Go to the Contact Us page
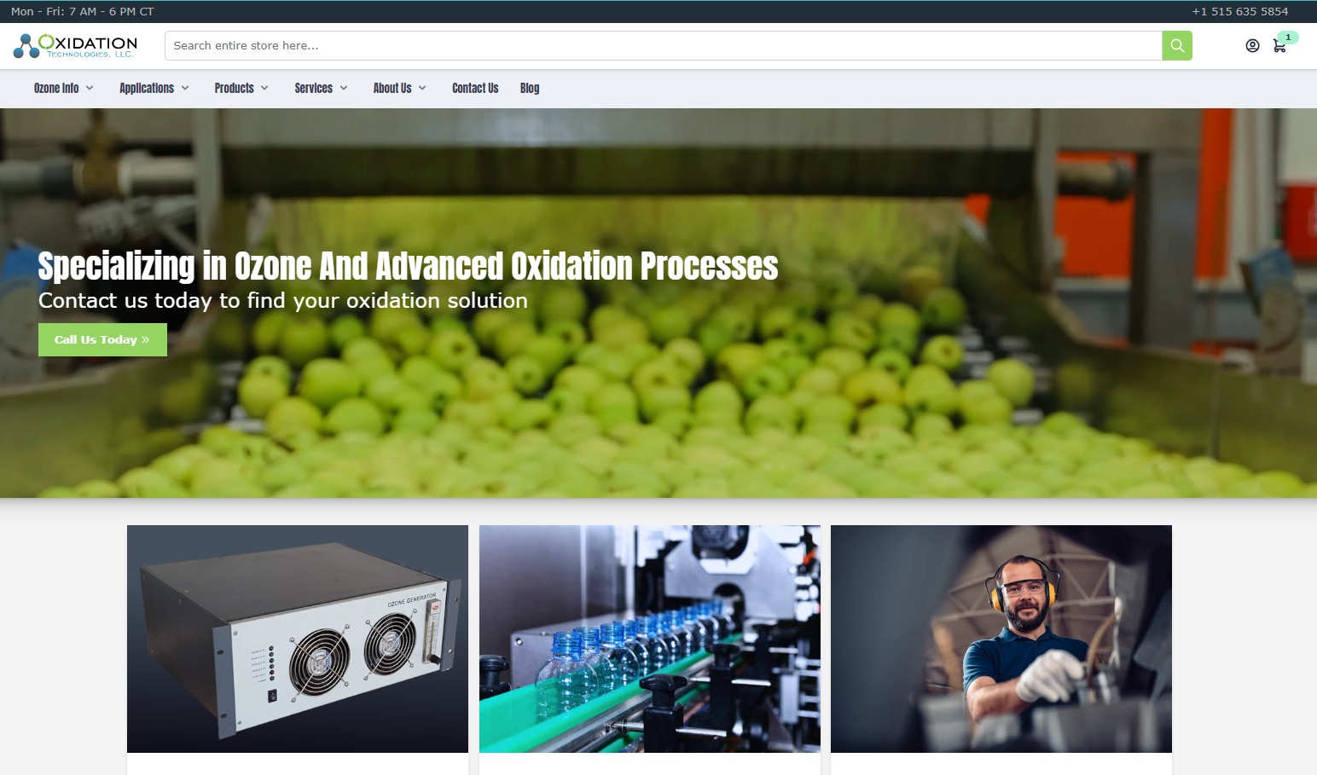 click(x=475, y=89)
